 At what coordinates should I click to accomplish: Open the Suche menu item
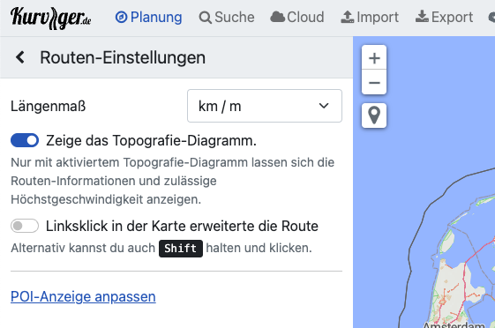(x=227, y=18)
